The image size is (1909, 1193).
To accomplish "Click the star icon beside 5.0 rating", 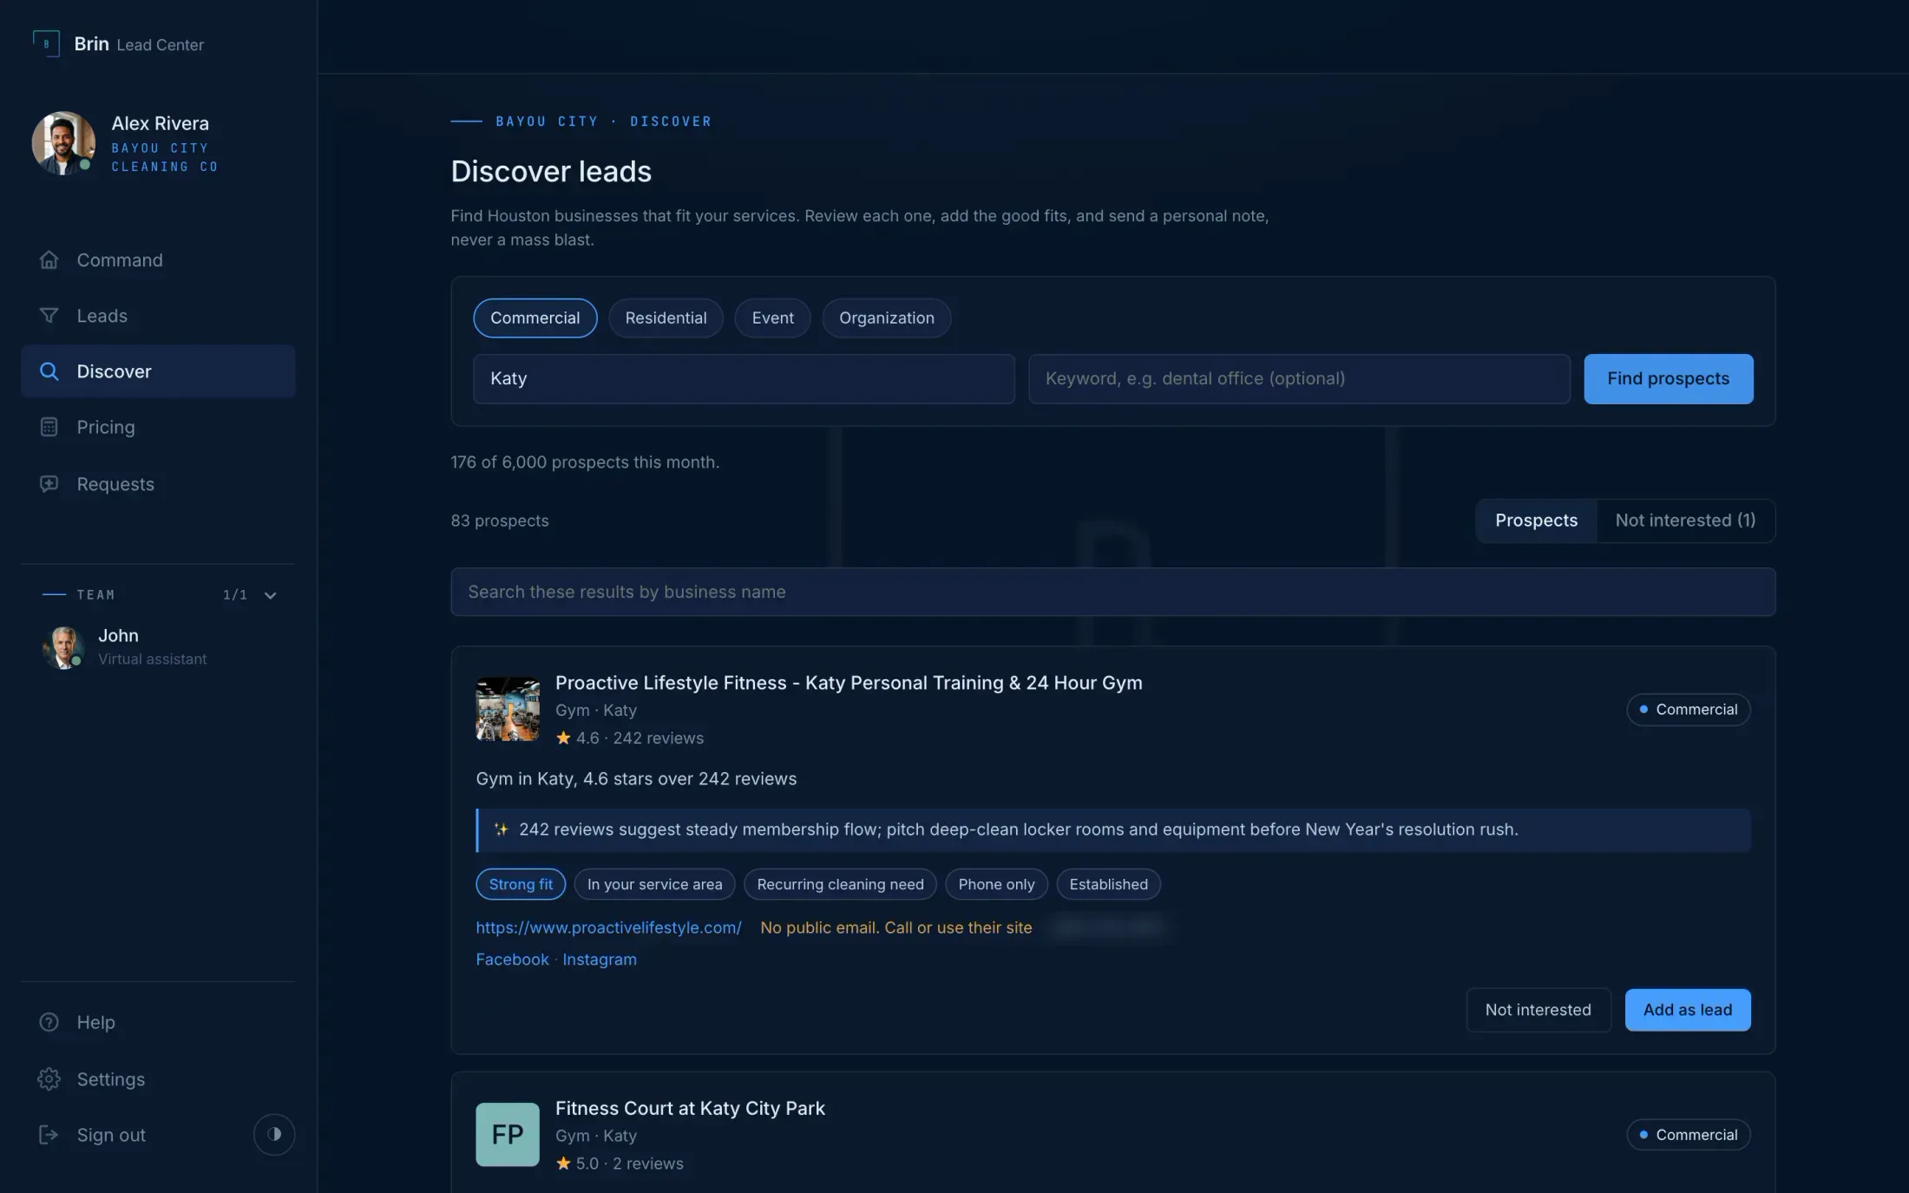I will (563, 1164).
